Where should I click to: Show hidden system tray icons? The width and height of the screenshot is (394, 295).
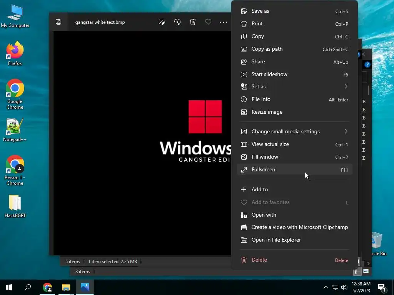[x=326, y=287]
